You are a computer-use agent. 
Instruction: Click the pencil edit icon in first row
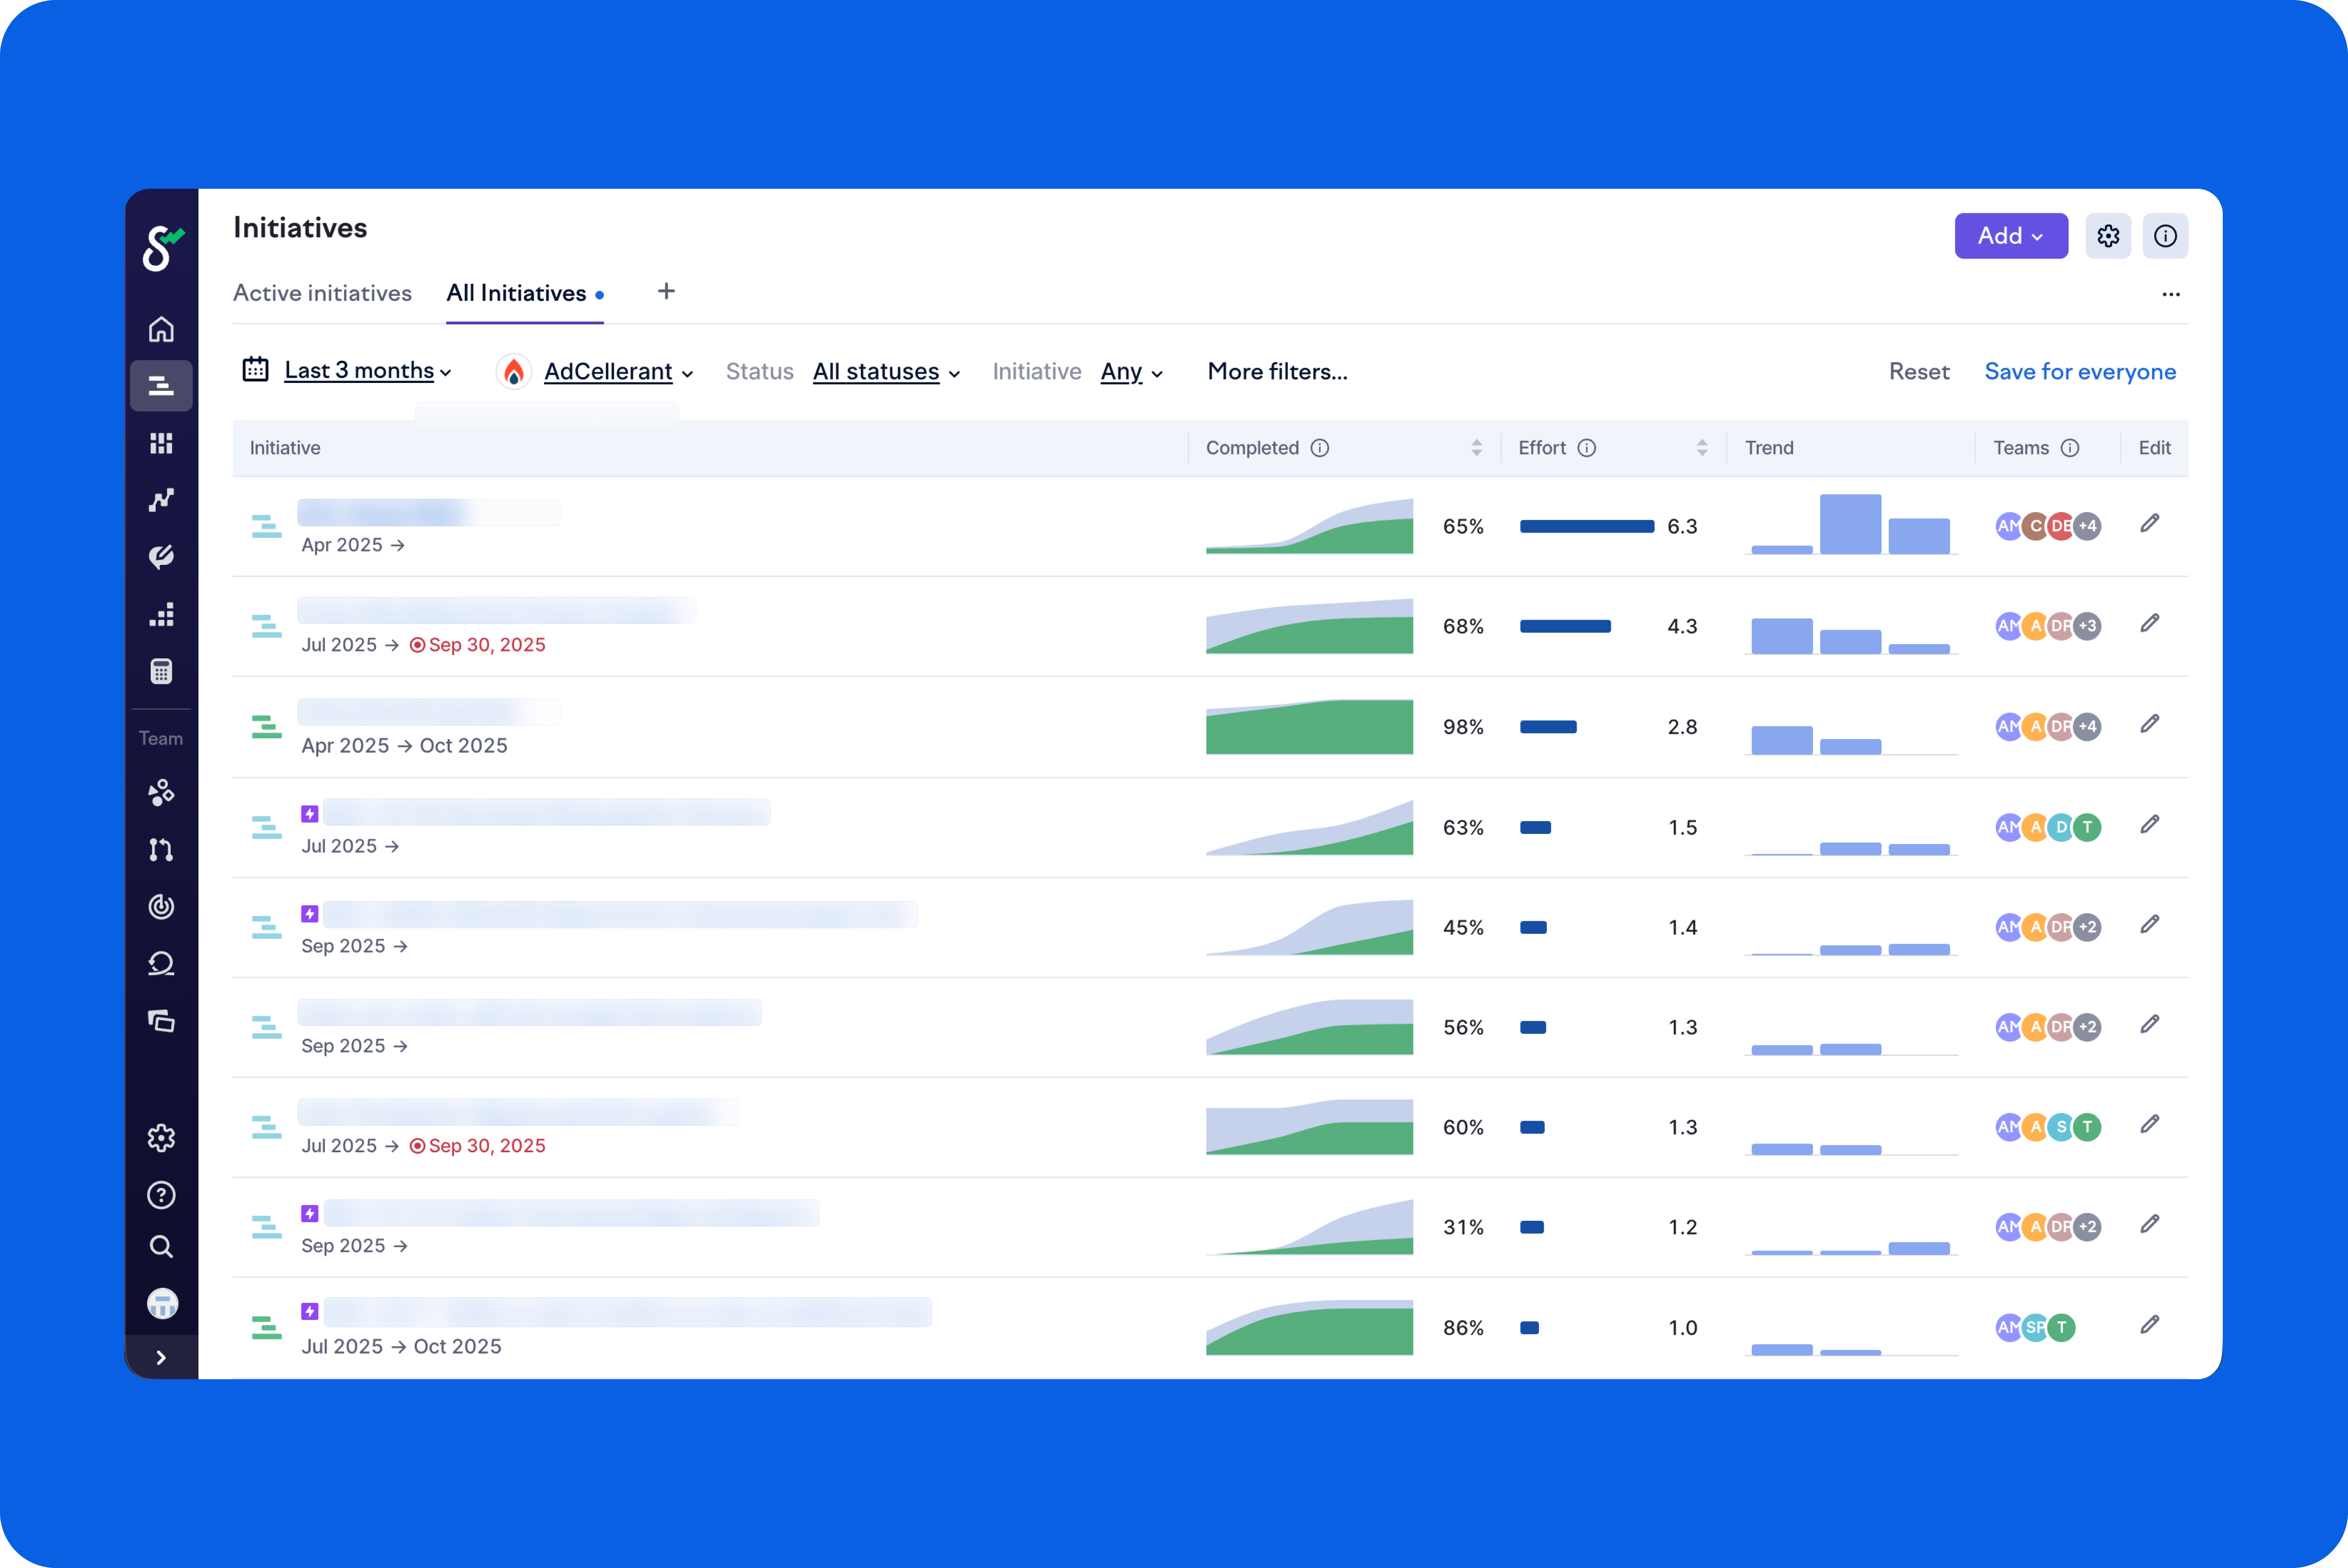[x=2150, y=523]
